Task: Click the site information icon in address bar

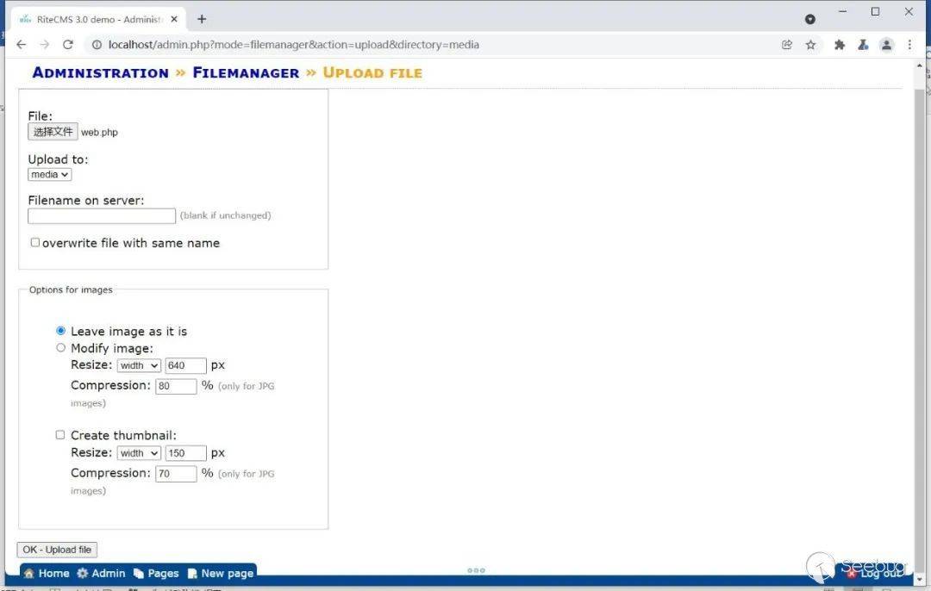Action: point(97,45)
